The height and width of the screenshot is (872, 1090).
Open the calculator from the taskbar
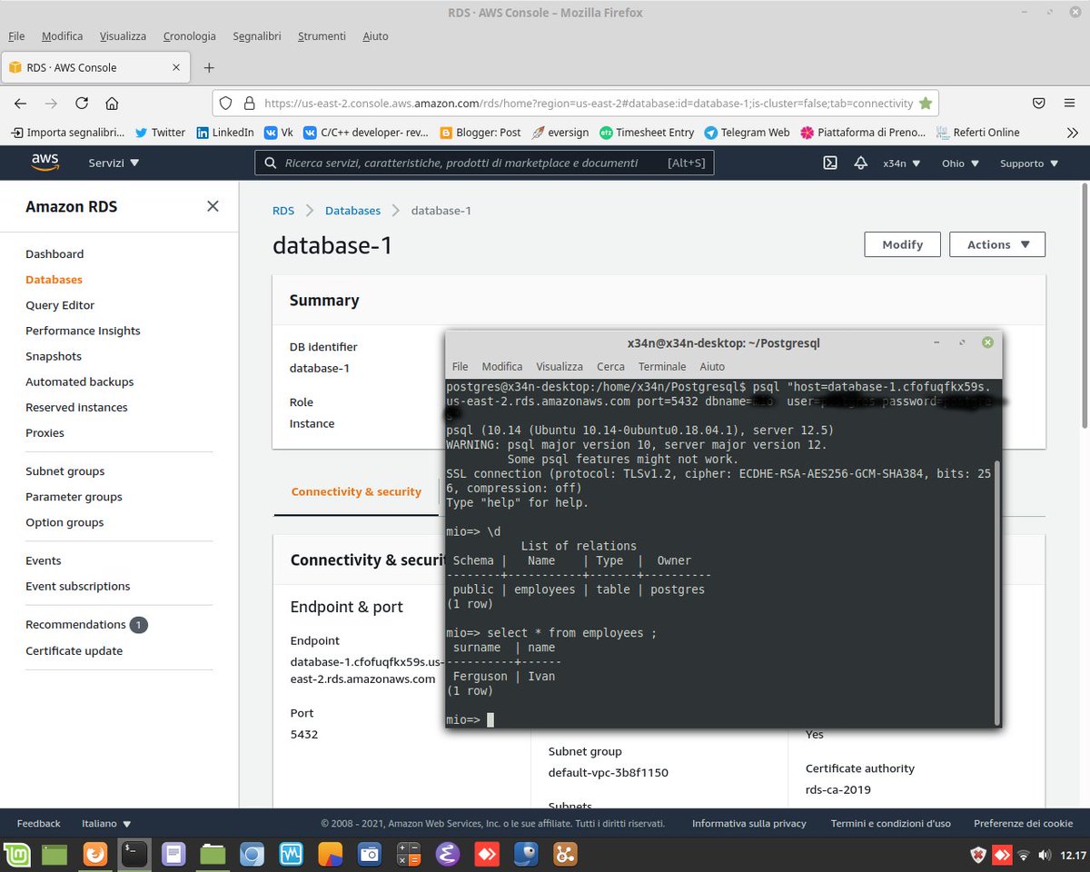407,855
